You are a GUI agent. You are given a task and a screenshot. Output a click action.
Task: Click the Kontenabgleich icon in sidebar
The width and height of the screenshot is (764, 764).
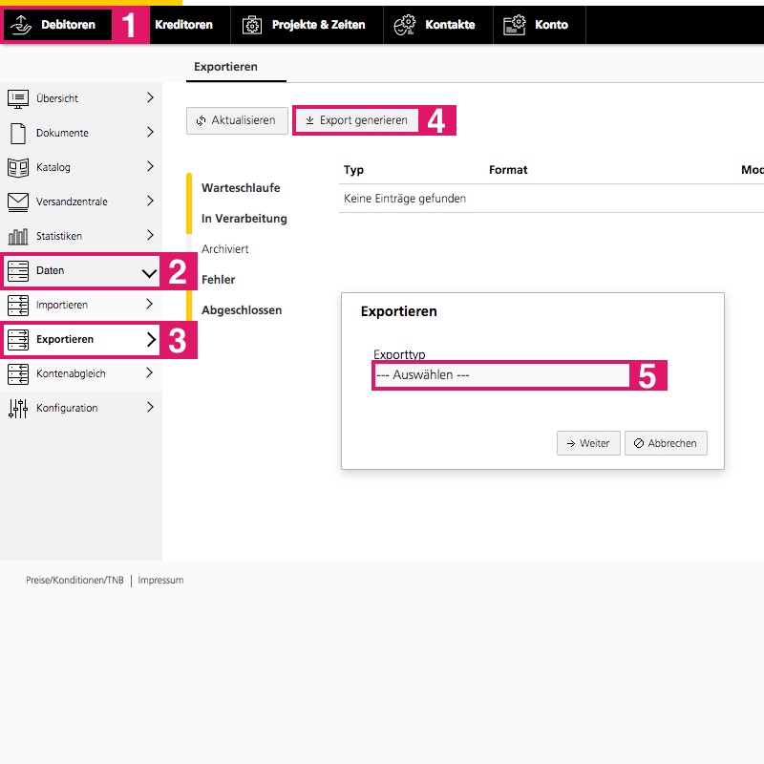pos(18,373)
